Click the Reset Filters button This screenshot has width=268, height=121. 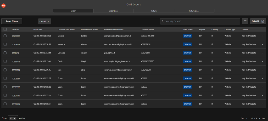tap(12, 21)
